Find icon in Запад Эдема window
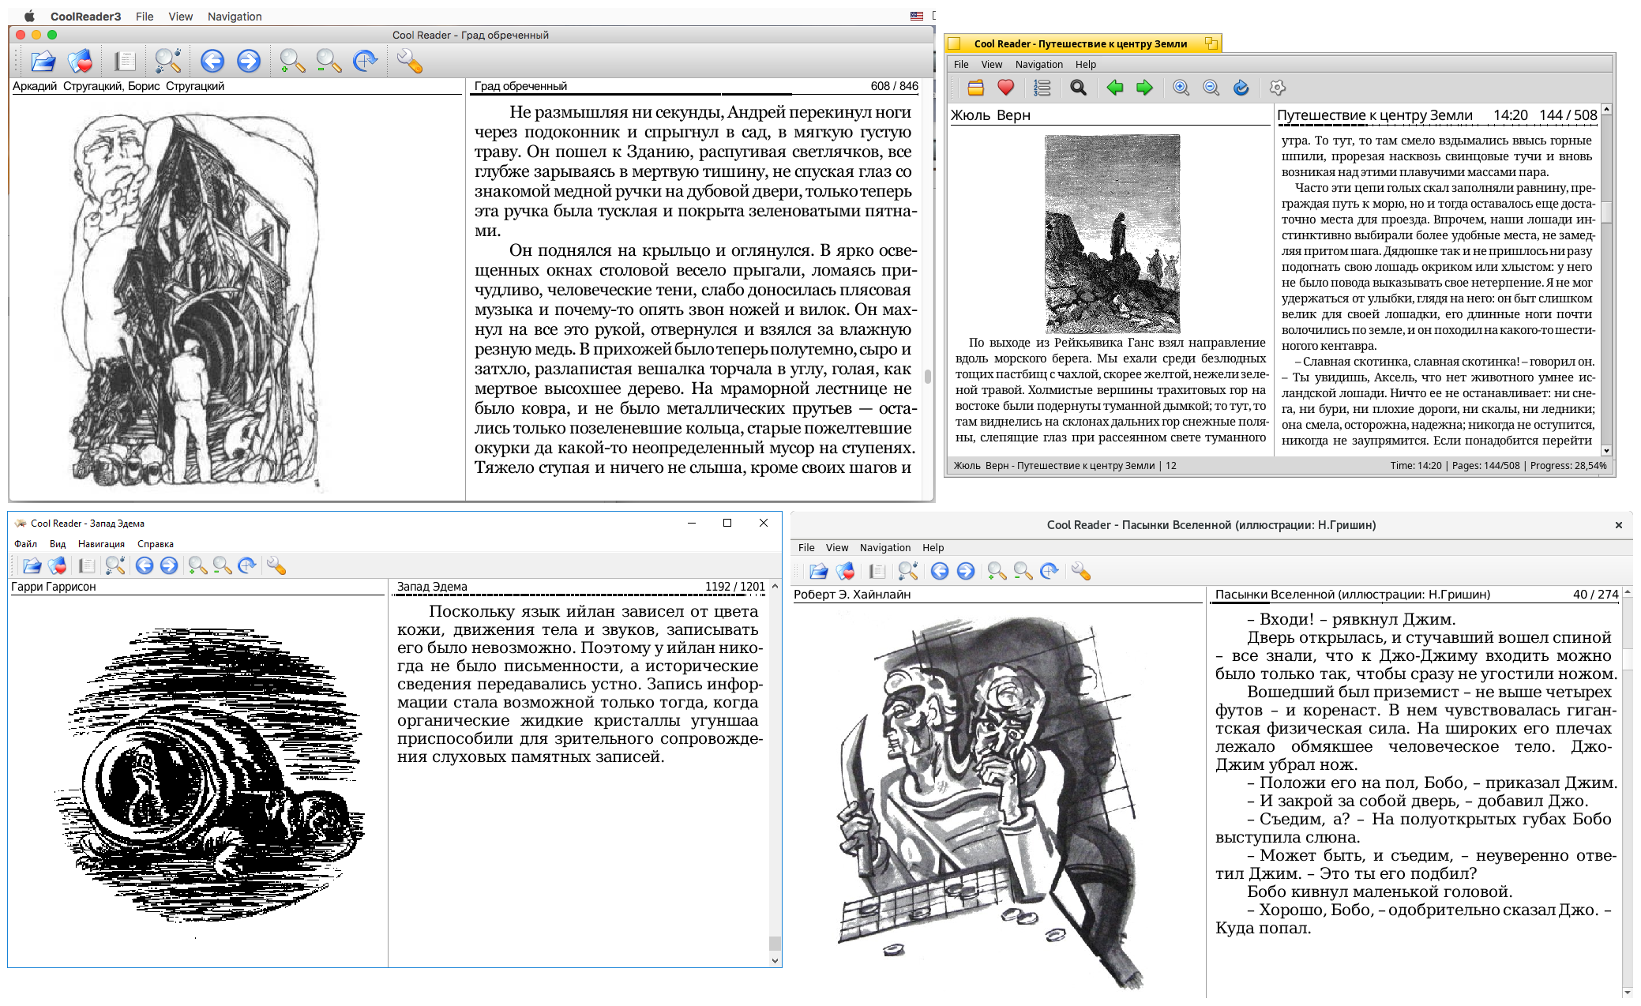This screenshot has width=1641, height=1006. (115, 565)
